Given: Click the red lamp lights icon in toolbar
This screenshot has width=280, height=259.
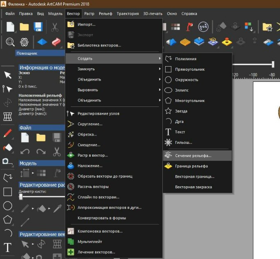Looking at the screenshot, I should (189, 27).
